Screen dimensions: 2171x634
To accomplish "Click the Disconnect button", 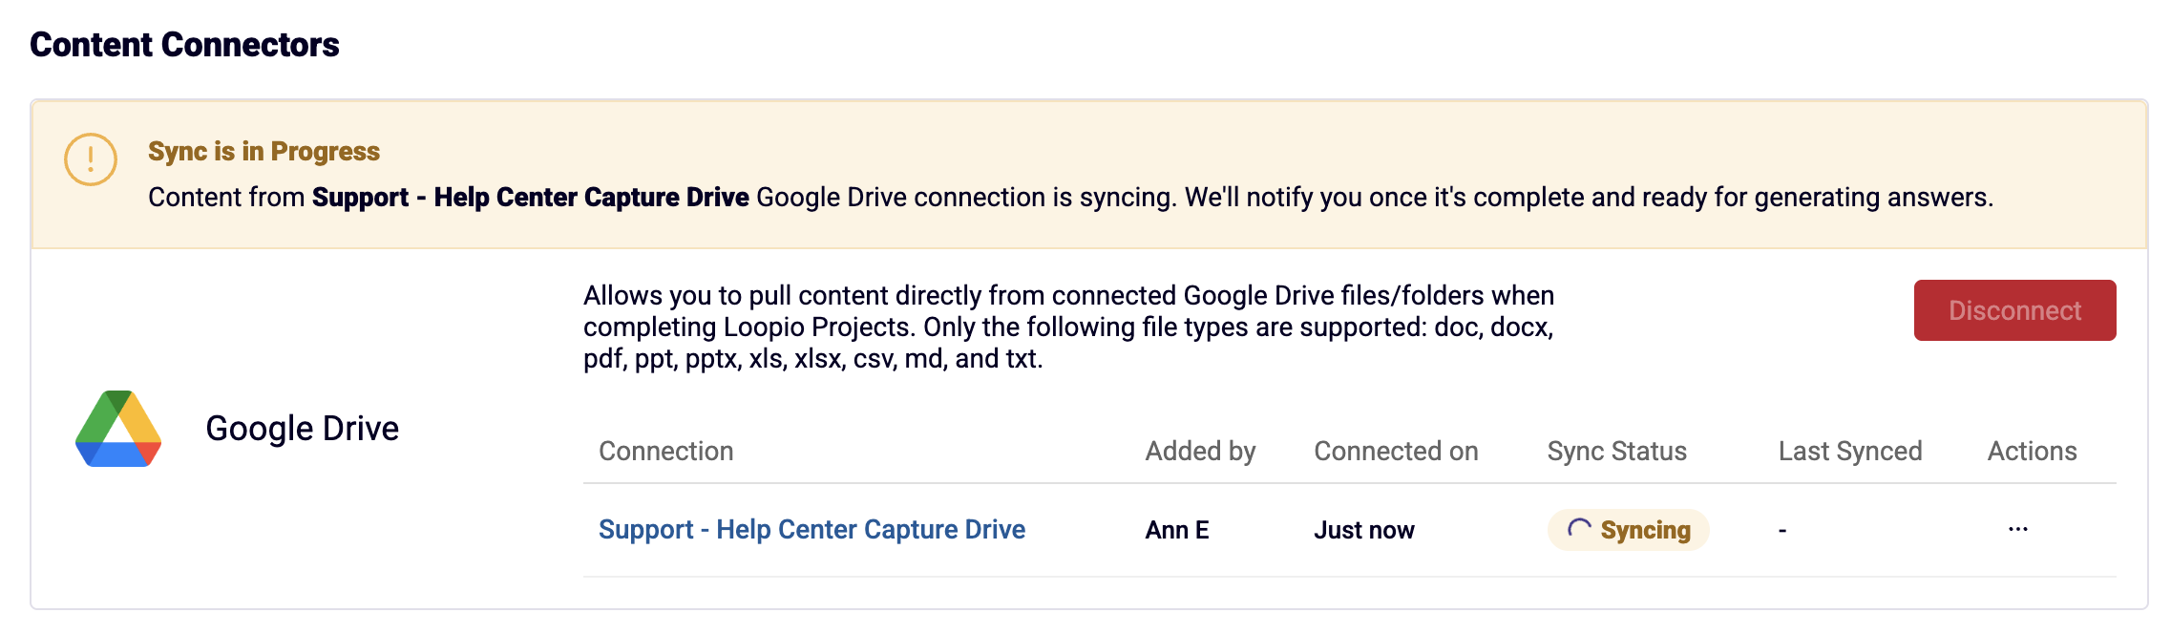I will [2014, 310].
